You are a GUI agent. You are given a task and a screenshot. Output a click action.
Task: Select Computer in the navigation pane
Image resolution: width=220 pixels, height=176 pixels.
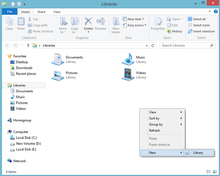tap(18, 132)
